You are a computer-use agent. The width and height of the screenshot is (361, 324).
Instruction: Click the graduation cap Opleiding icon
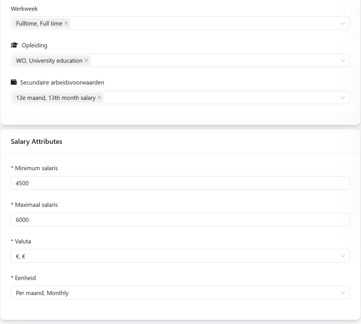[x=14, y=45]
